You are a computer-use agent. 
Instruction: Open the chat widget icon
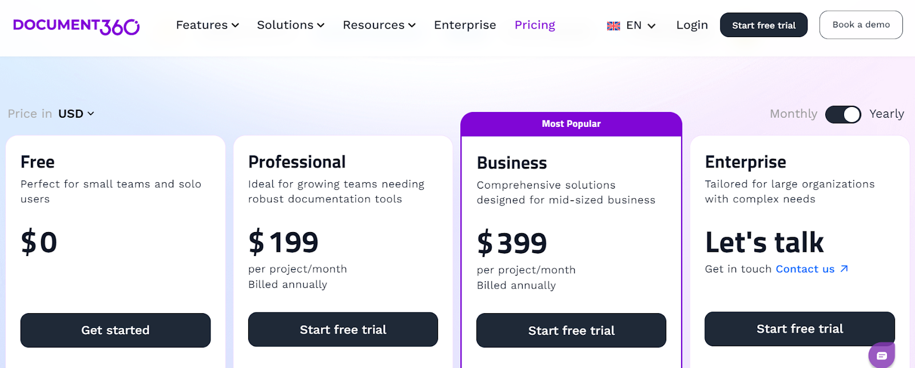pyautogui.click(x=881, y=355)
